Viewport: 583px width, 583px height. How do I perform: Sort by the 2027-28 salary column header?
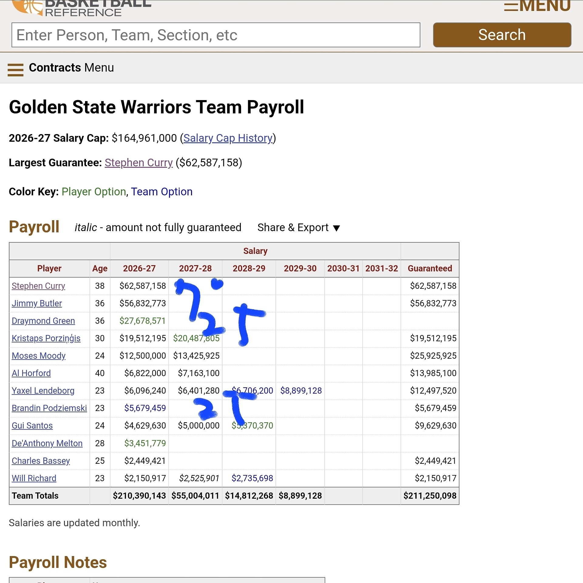[195, 268]
